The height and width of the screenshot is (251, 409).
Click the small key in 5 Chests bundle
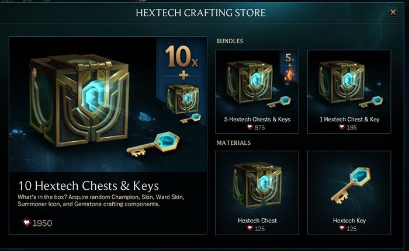[279, 102]
